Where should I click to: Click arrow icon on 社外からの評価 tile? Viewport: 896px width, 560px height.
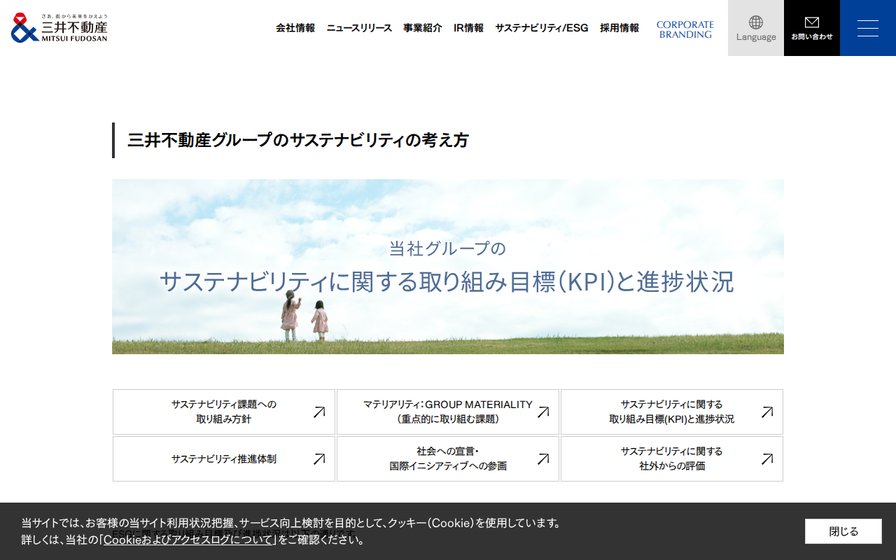tap(767, 459)
